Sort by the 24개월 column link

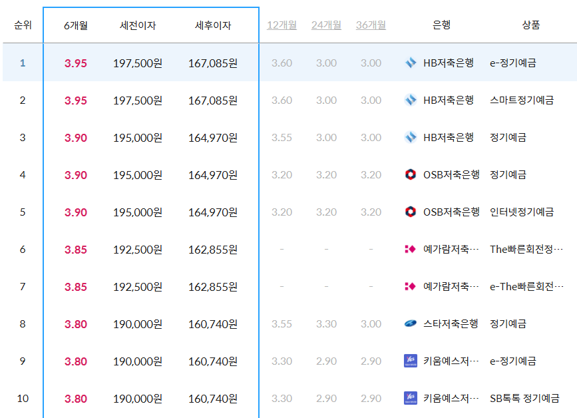326,25
